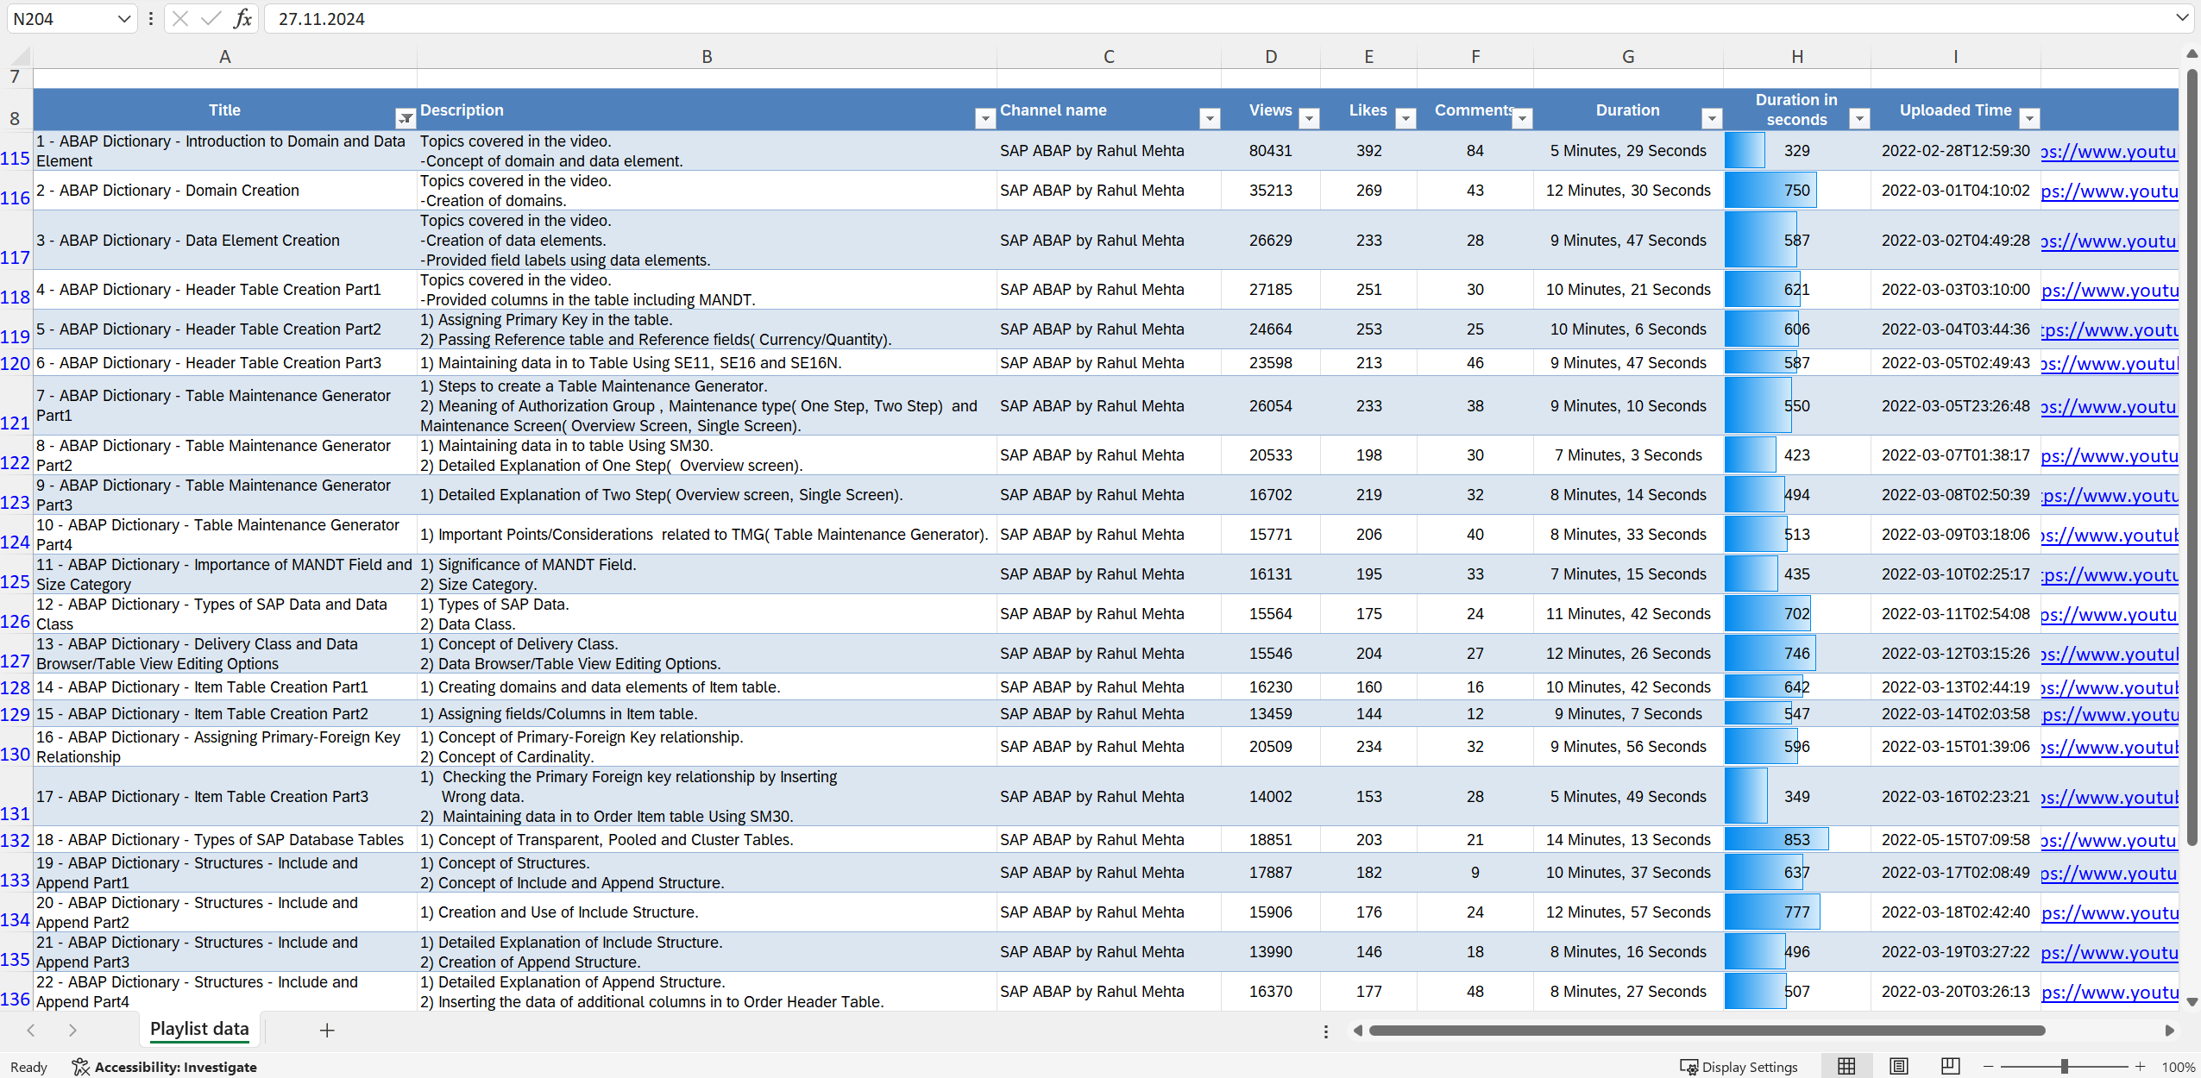Click the Add new sheet plus icon
Viewport: 2201px width, 1078px height.
click(x=327, y=1030)
